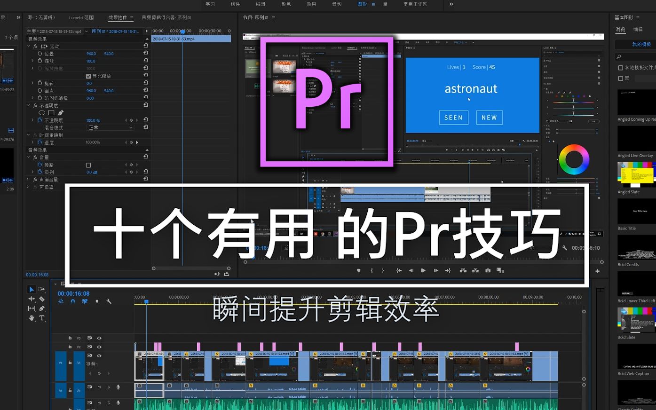Screen dimensions: 656x410
Task: Collapse the audio Volume effect group
Action: point(29,157)
